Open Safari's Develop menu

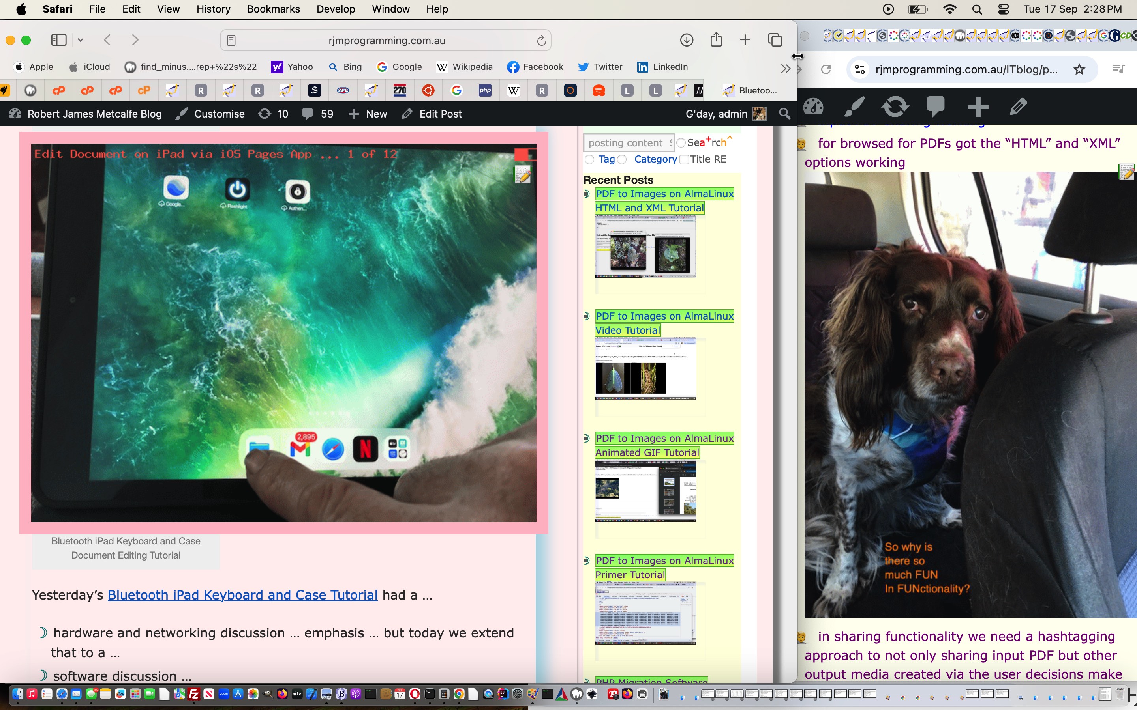click(x=336, y=9)
